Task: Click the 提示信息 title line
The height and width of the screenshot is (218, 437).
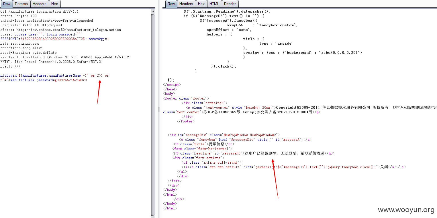Action: (x=203, y=144)
